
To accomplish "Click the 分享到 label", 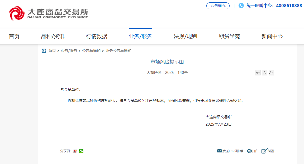I will tap(66, 151).
